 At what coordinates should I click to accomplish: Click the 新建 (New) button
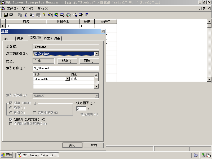click(x=67, y=61)
